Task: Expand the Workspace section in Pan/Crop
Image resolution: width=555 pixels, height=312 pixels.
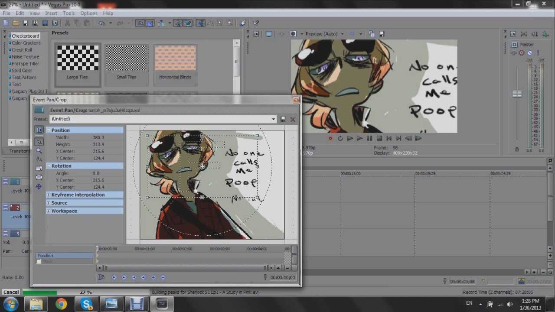Action: click(49, 211)
